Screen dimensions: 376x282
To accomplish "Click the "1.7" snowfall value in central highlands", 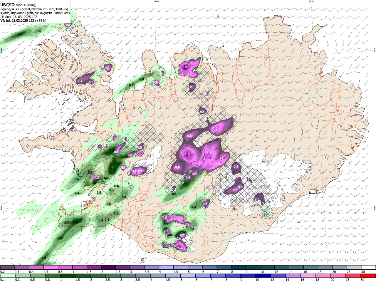I will point(187,154).
